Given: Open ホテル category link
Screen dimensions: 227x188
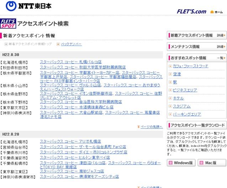Looking at the screenshot, I should 179,98.
